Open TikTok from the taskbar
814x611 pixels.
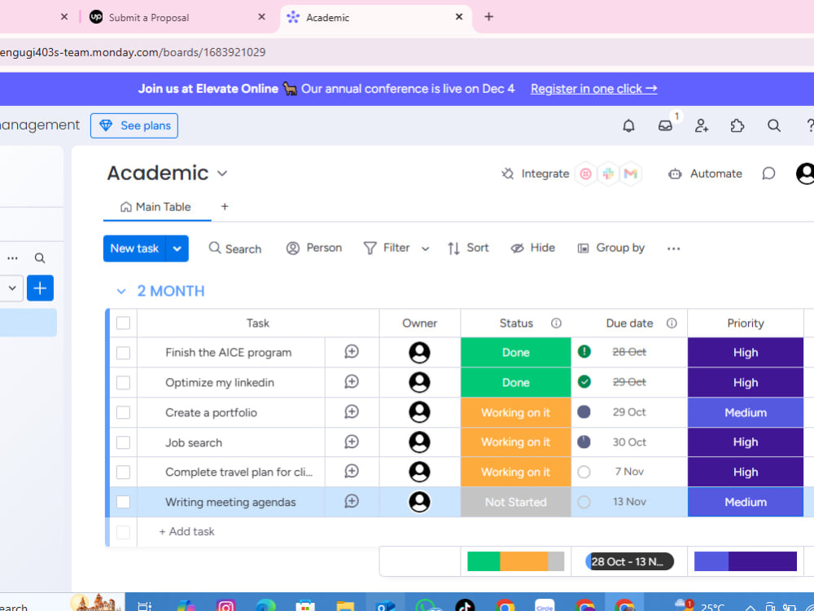(x=465, y=606)
